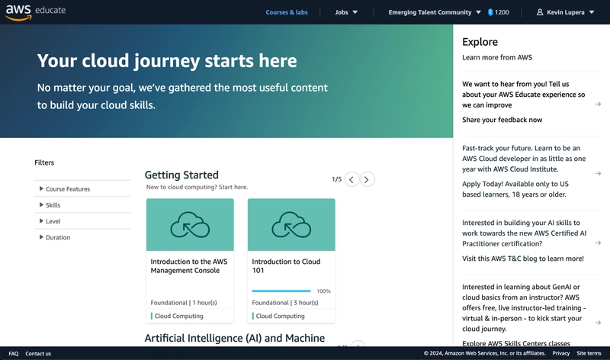
Task: Click the AWS Educate logo
Action: [x=35, y=11]
